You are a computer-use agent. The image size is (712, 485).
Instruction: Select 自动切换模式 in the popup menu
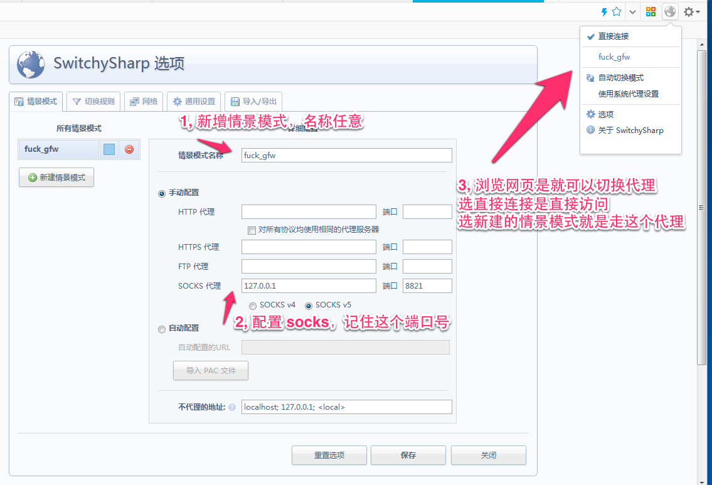620,78
